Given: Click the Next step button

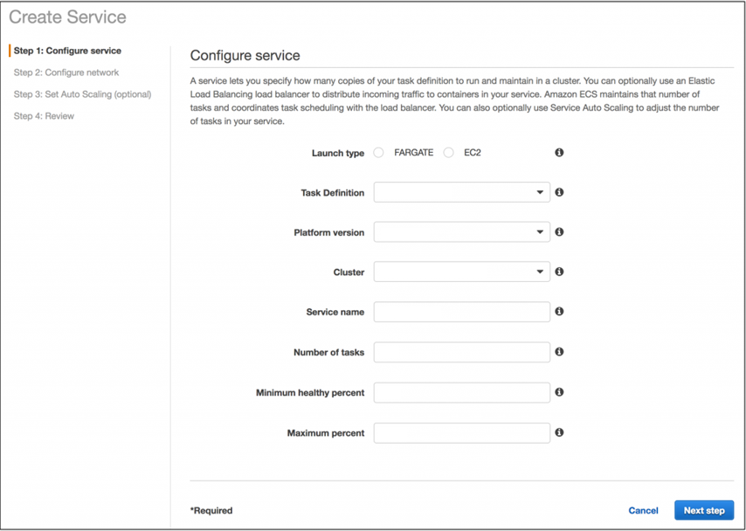Looking at the screenshot, I should point(704,511).
